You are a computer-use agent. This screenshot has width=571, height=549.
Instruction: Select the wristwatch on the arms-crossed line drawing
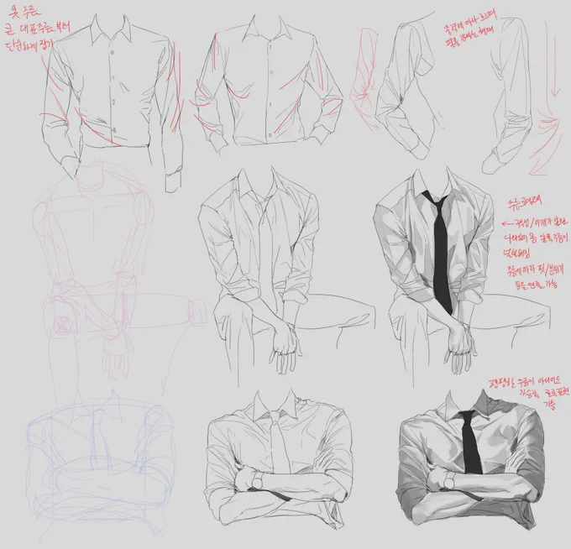coord(257,482)
